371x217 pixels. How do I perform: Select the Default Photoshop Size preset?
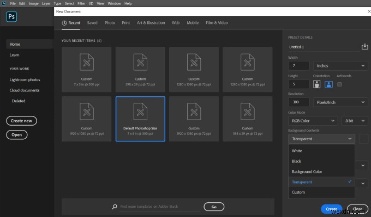(x=140, y=119)
